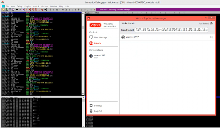Show hardware breakpoints with the 'z' toolbar button

tap(82, 10)
